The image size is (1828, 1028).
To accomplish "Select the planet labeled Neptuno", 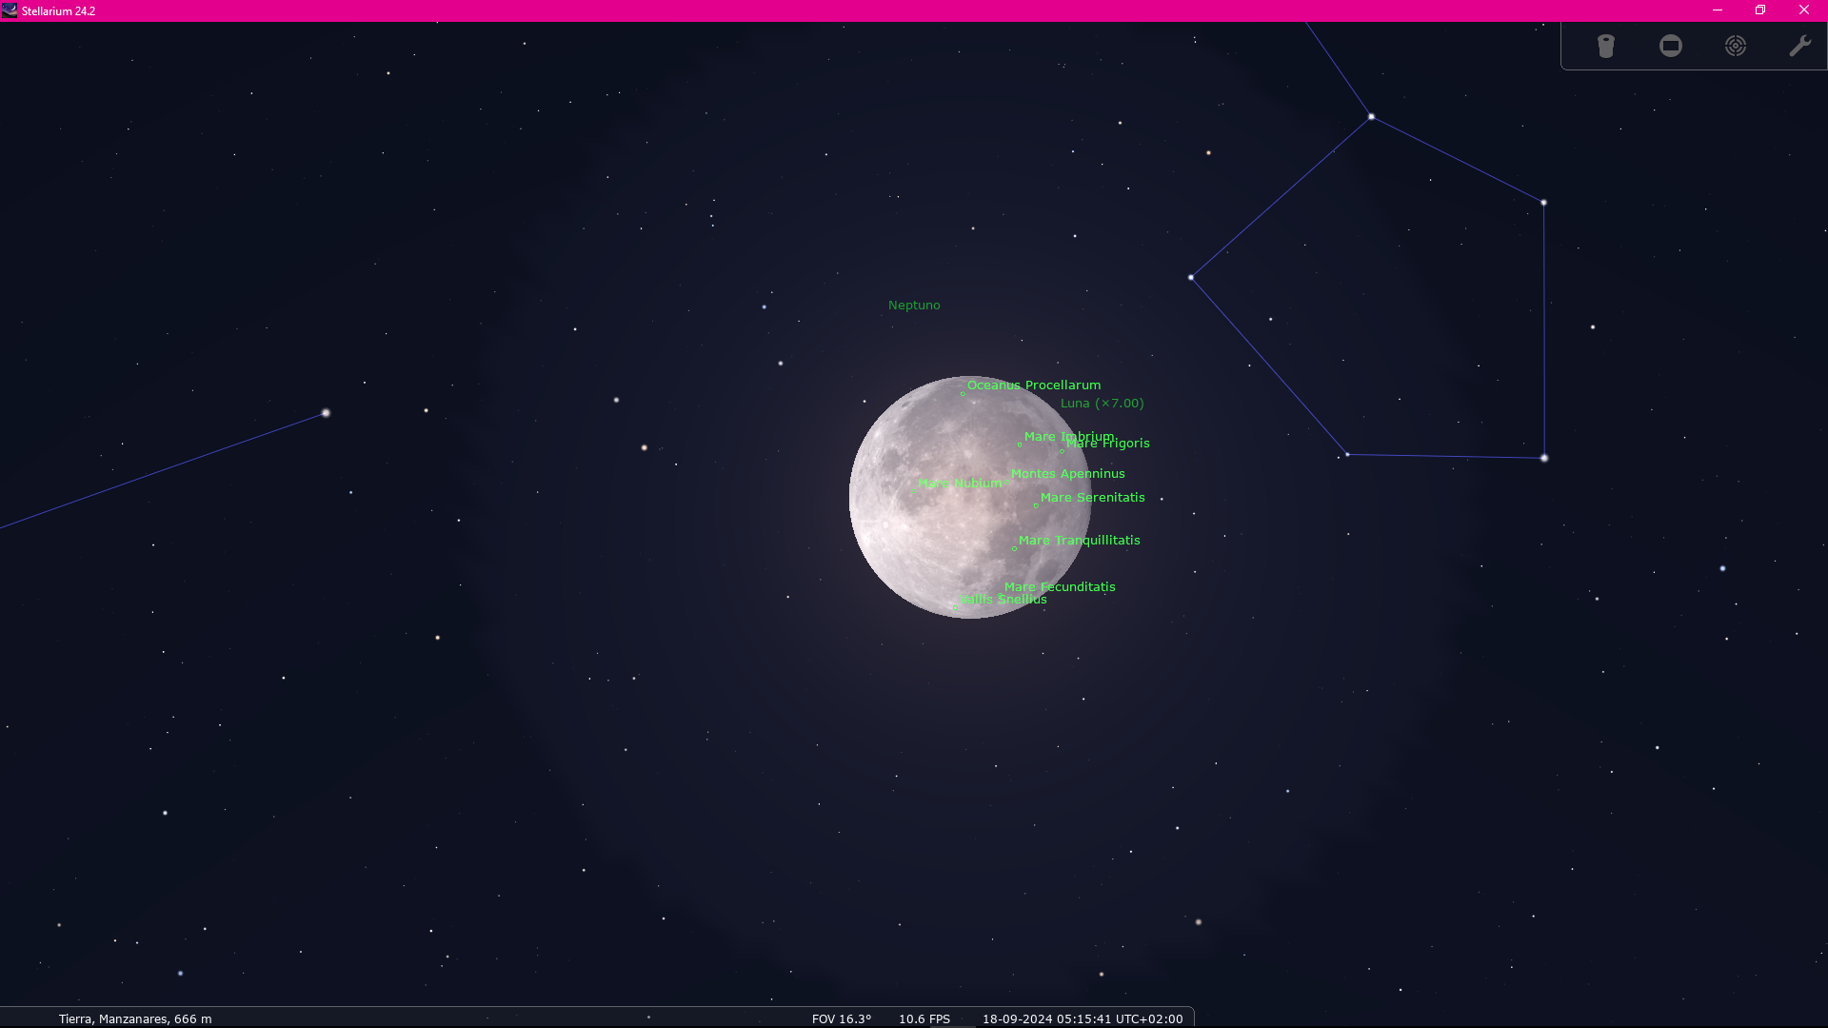I will point(914,306).
